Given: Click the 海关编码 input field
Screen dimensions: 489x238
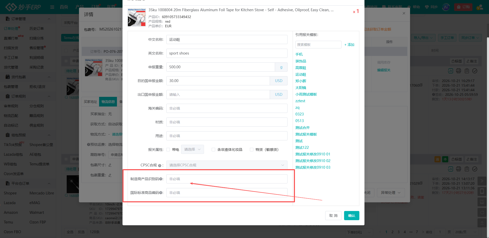Looking at the screenshot, I should click(227, 108).
